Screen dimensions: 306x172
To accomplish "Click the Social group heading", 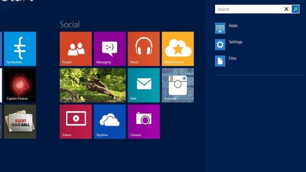I will (x=70, y=24).
